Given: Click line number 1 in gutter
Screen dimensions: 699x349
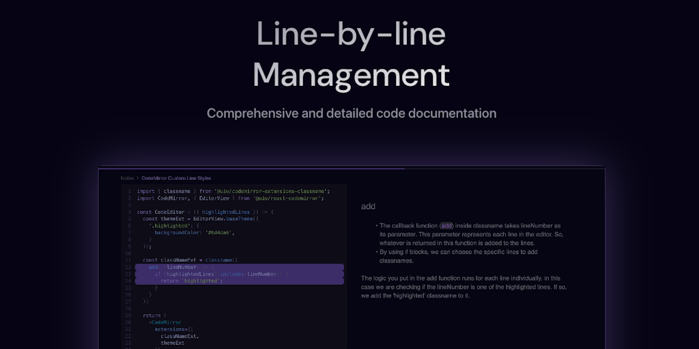Looking at the screenshot, I should 128,192.
